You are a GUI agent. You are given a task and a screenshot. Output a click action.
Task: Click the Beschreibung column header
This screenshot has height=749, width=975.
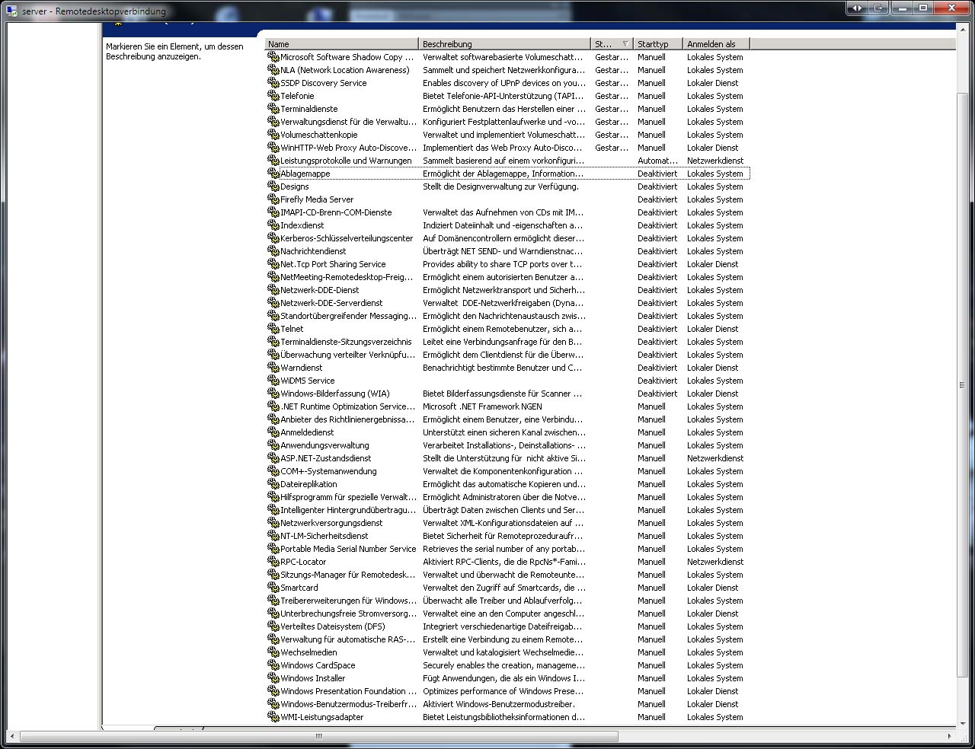tap(503, 44)
